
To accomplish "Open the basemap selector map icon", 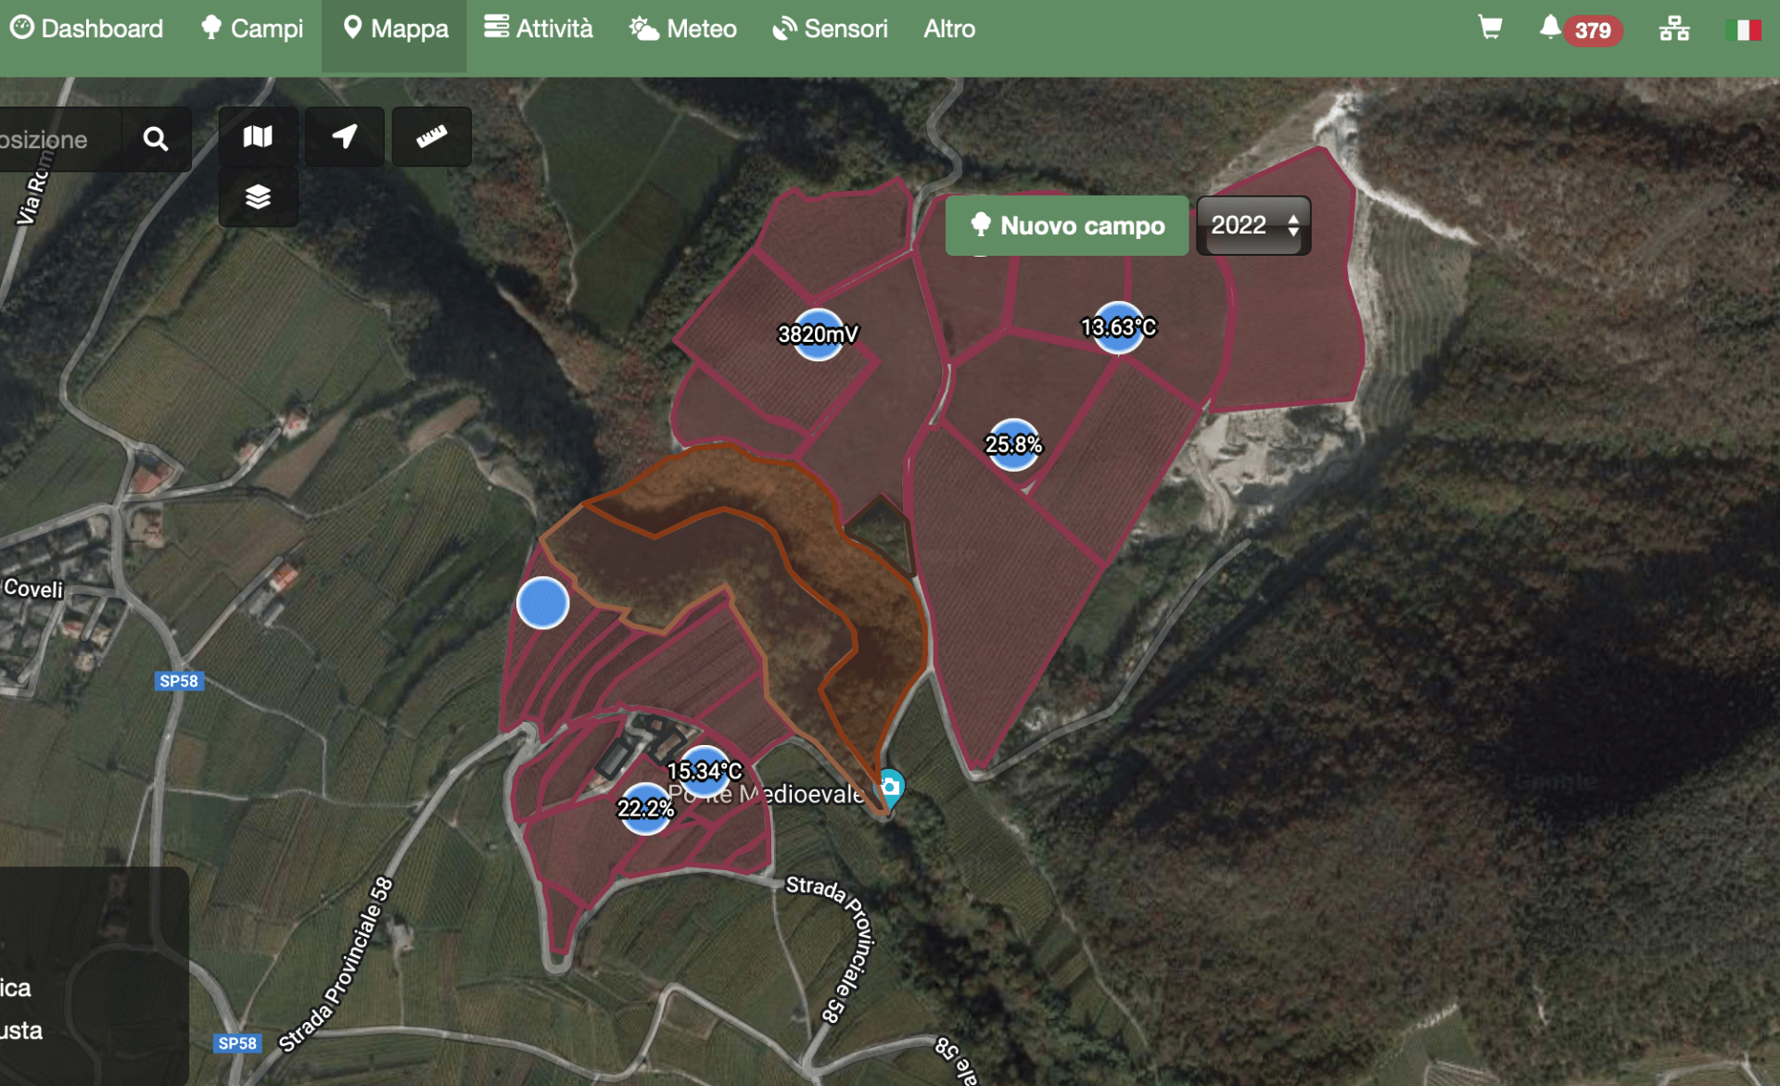I will [258, 137].
